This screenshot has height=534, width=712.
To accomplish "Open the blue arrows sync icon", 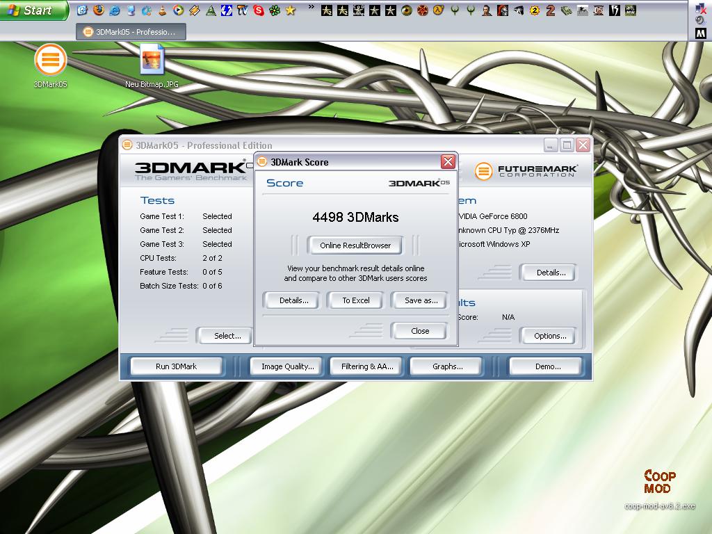I will tap(227, 10).
